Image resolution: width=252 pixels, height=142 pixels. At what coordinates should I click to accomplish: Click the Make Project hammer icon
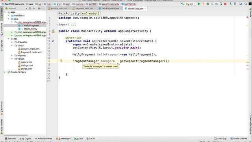[x=182, y=4]
